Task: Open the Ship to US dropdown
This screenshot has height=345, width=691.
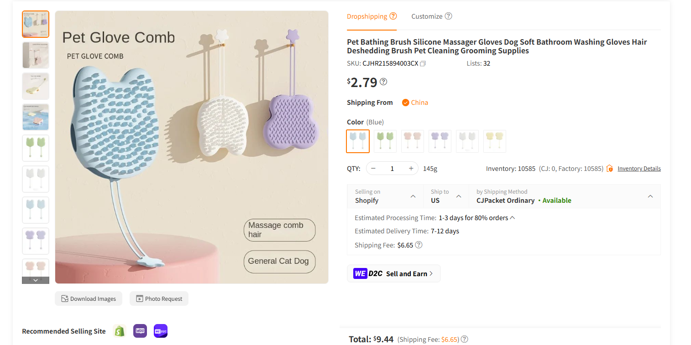Action: coord(445,196)
